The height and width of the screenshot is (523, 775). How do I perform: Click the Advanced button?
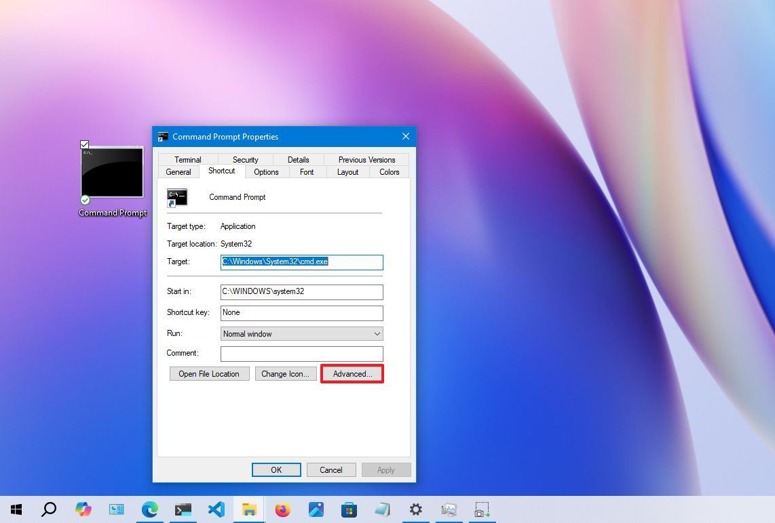pos(352,373)
